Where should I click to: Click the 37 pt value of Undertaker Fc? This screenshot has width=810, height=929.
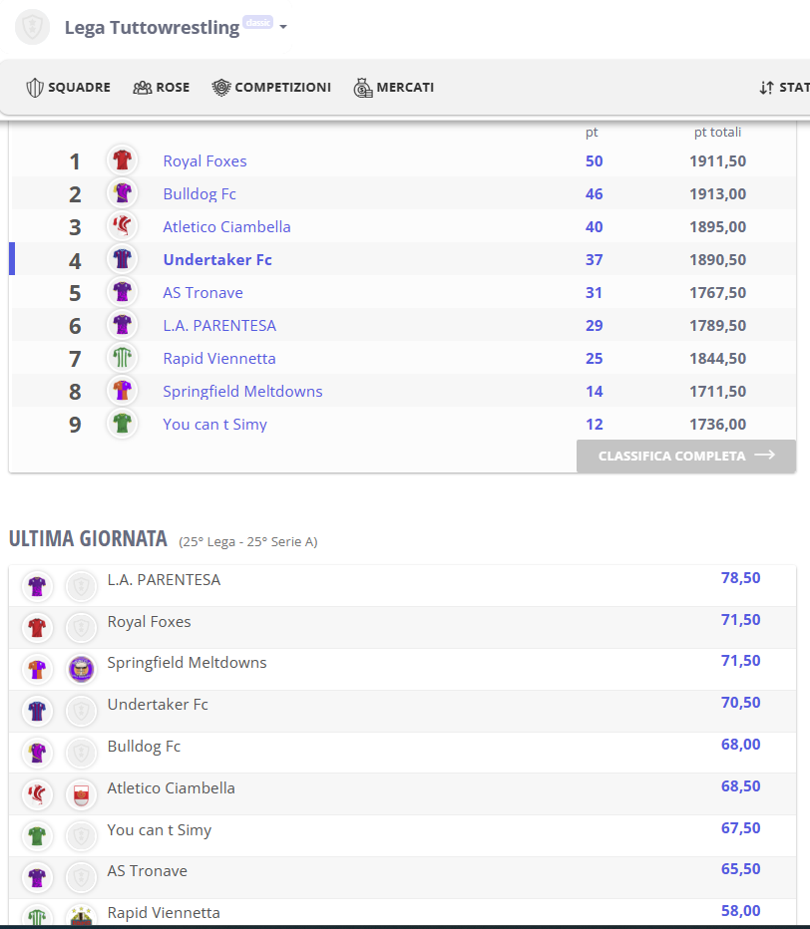[x=595, y=259]
